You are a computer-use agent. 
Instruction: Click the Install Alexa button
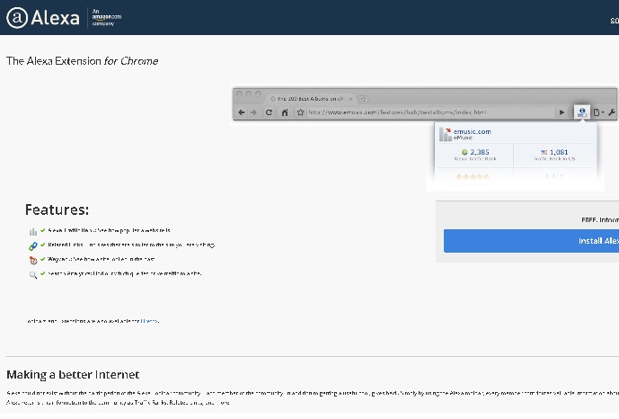(531, 241)
